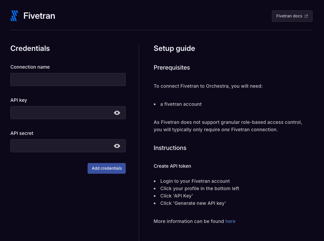The width and height of the screenshot is (324, 241).
Task: Click the eye icon in API secret field
Action: [x=117, y=146]
